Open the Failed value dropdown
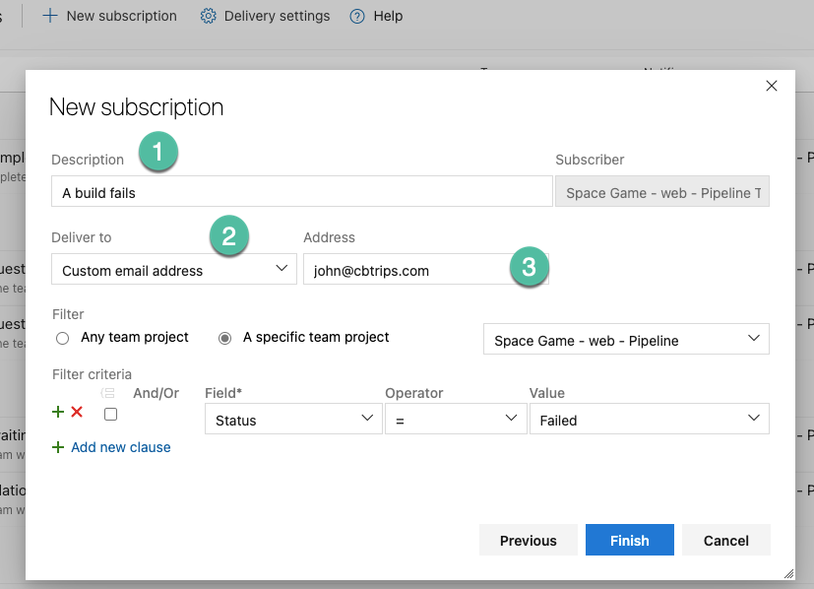This screenshot has height=589, width=814. click(649, 419)
